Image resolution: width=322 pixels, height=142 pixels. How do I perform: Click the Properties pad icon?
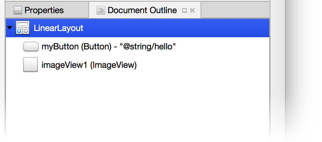pos(18,10)
